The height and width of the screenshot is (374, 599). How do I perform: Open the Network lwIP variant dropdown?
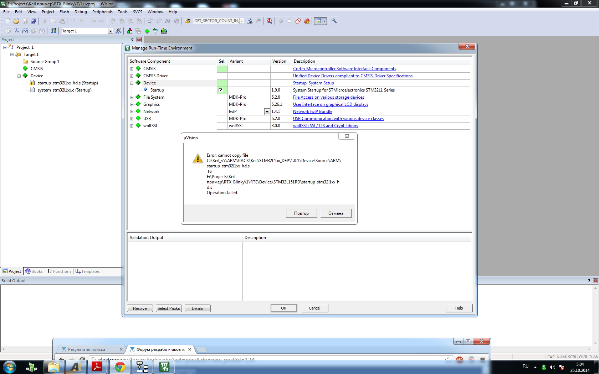coord(267,112)
